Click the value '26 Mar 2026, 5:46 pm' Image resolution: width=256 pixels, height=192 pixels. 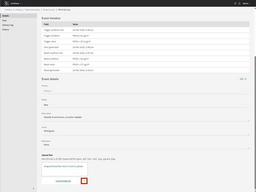[83, 30]
